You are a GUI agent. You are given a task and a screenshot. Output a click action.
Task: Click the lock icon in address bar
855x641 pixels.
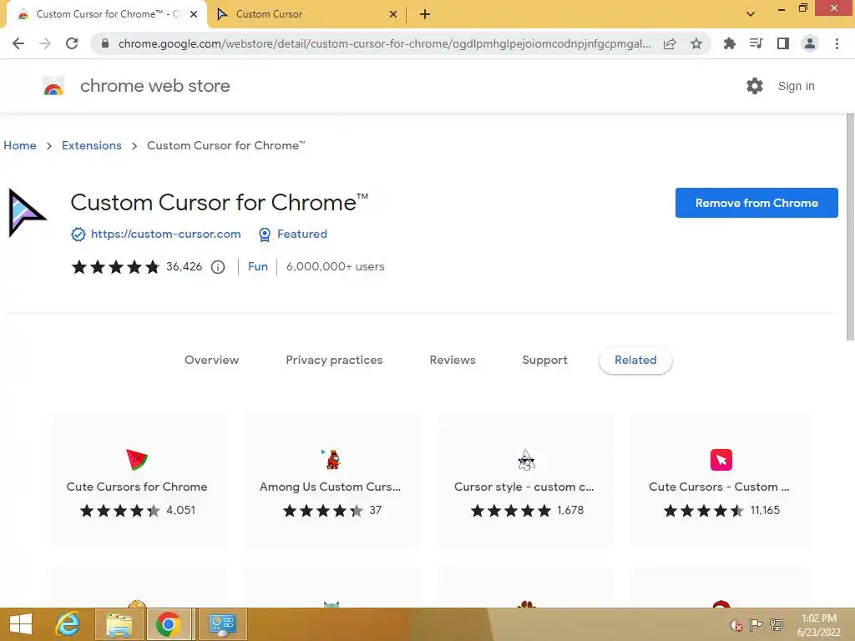coord(105,43)
